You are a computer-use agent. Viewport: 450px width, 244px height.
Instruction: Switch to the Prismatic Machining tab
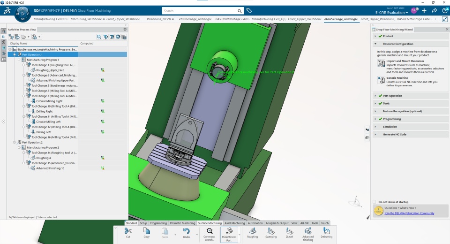coord(182,223)
